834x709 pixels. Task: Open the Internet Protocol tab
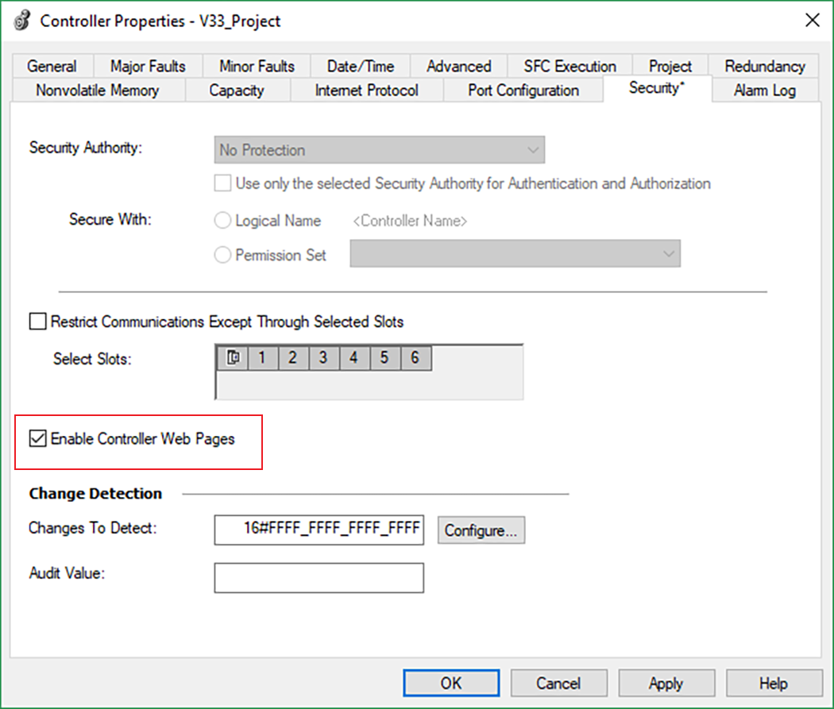pos(366,91)
